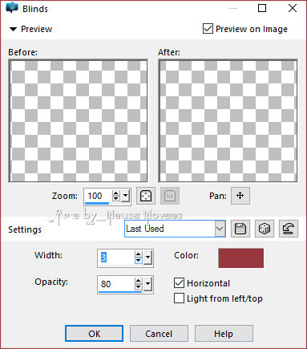The image size is (307, 349).
Task: Collapse the Preview section triangle
Action: [13, 29]
